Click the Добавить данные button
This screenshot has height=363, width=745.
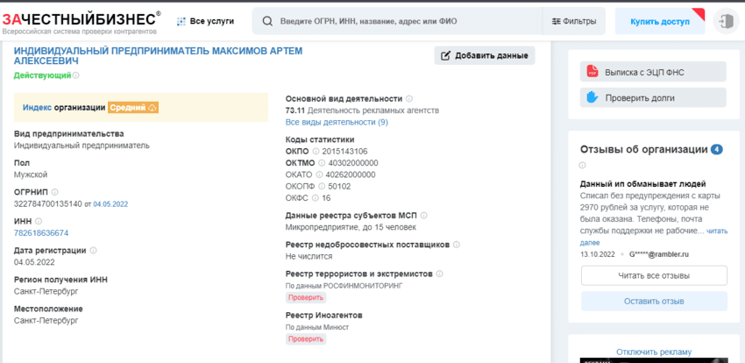pos(485,55)
